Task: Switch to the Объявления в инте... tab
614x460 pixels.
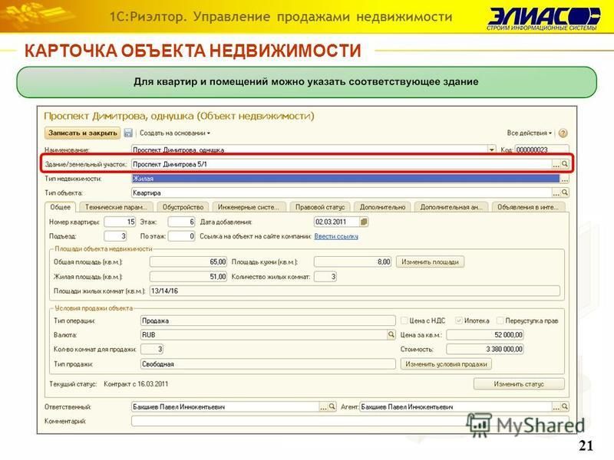Action: coord(528,207)
